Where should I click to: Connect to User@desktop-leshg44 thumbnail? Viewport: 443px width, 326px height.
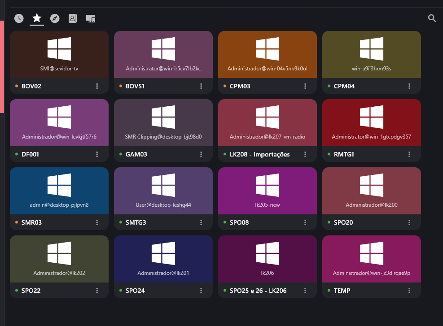click(163, 191)
